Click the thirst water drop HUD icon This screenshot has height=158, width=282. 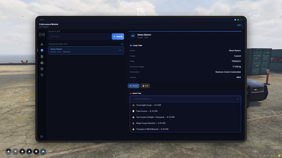tap(29, 151)
